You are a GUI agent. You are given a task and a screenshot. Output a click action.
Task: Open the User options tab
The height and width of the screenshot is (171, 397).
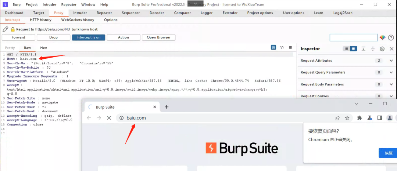(294, 13)
